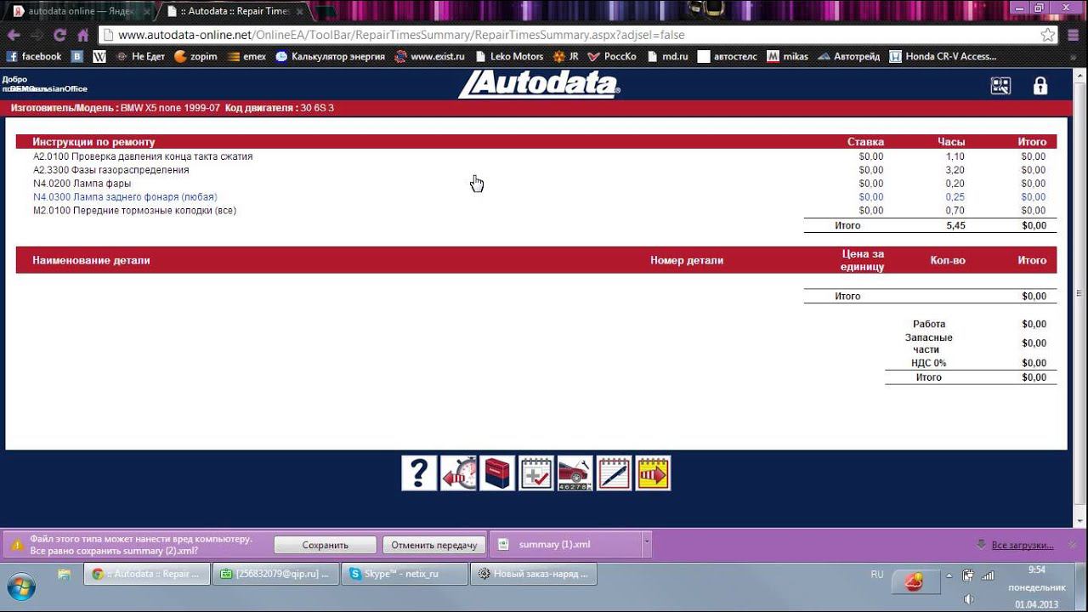Click the network signal tray icon
This screenshot has width=1088, height=612.
[x=988, y=575]
